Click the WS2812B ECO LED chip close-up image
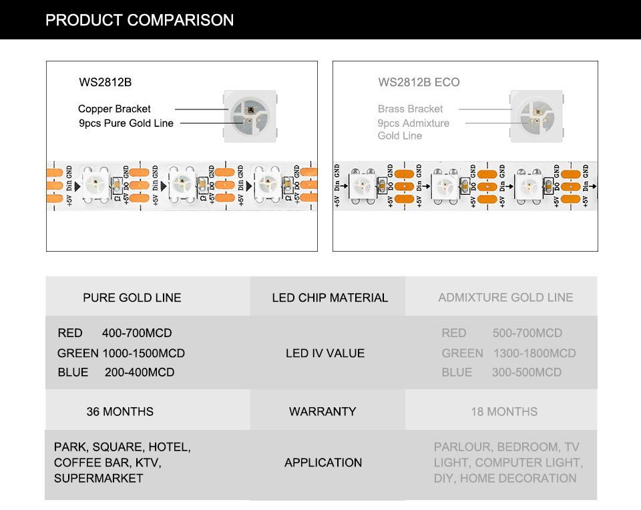Screen dimensions: 641x510 click(x=536, y=116)
